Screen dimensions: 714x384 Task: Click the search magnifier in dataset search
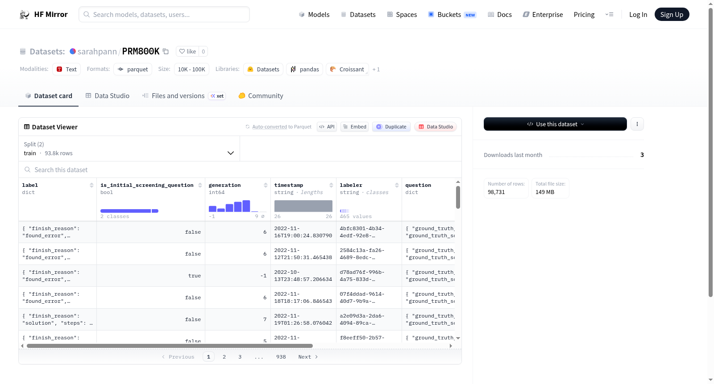pyautogui.click(x=28, y=169)
